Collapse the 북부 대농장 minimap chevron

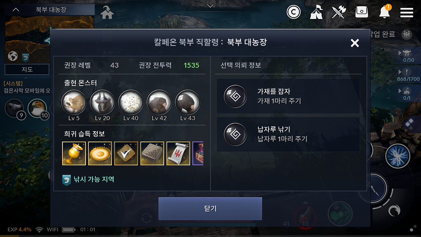tap(16, 10)
